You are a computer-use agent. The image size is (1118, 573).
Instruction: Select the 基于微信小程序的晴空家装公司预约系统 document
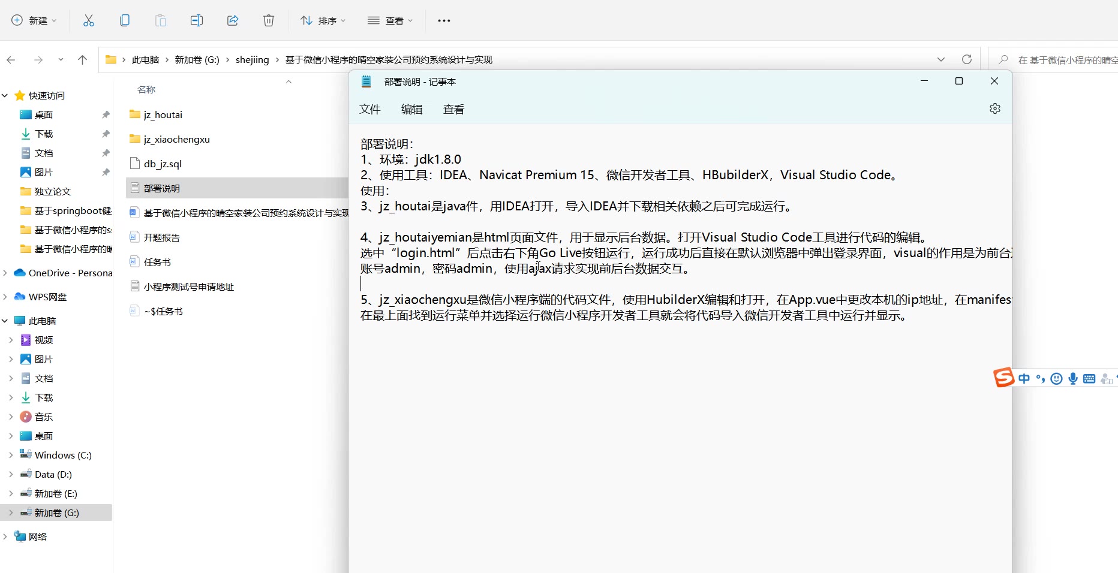tap(239, 213)
